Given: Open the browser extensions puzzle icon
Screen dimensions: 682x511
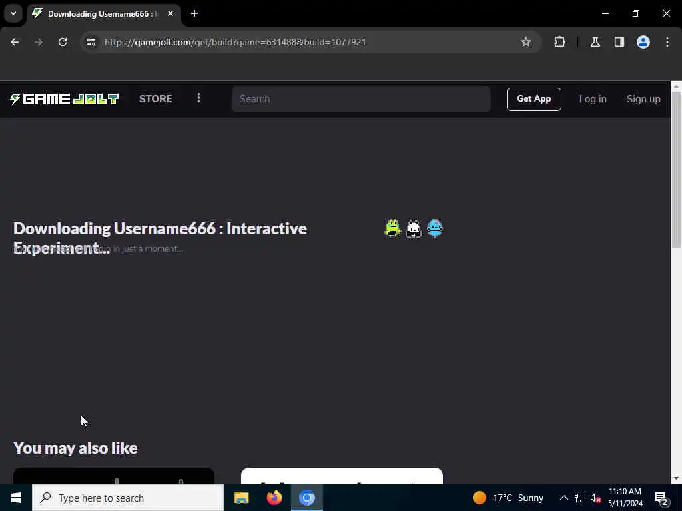Looking at the screenshot, I should (559, 42).
